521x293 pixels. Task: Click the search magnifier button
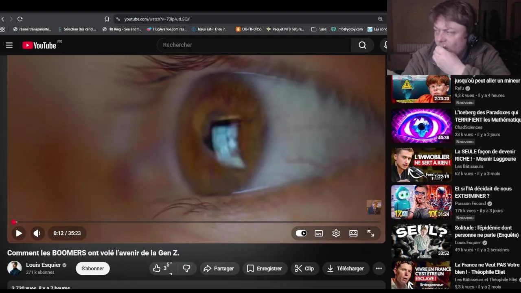[x=362, y=45]
